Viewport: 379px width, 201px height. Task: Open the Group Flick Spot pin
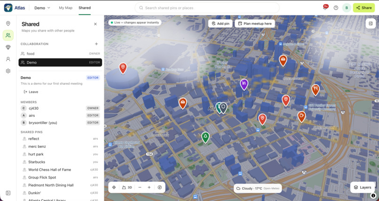click(60, 177)
